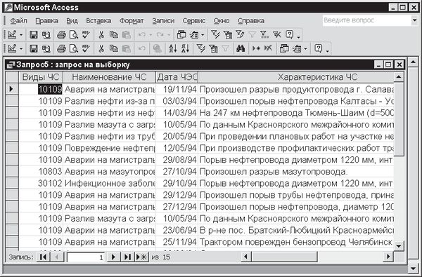Select the 'Наименование ЧС' column header

pos(109,77)
